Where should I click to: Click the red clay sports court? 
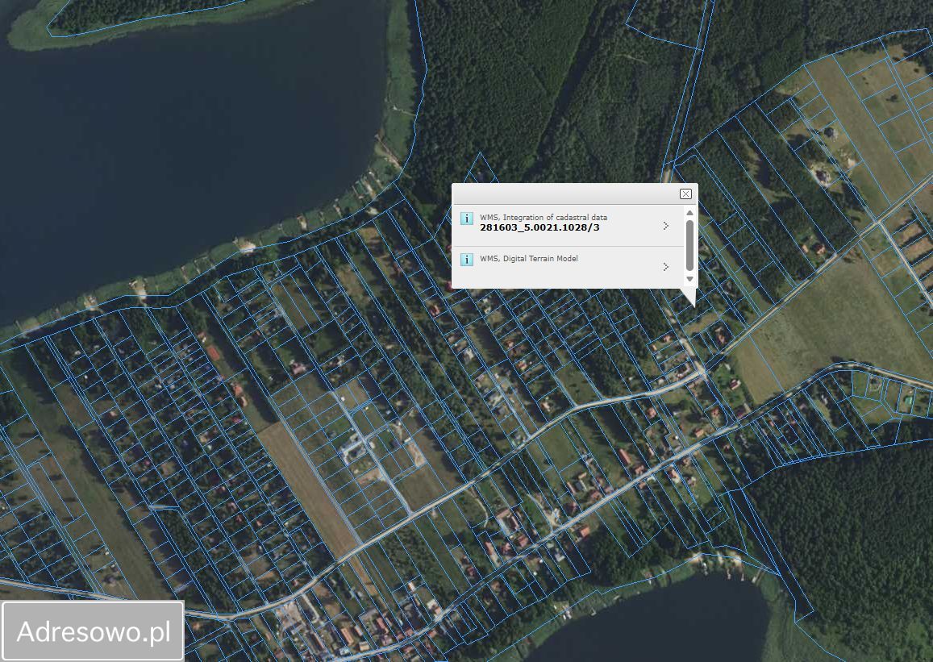212,352
